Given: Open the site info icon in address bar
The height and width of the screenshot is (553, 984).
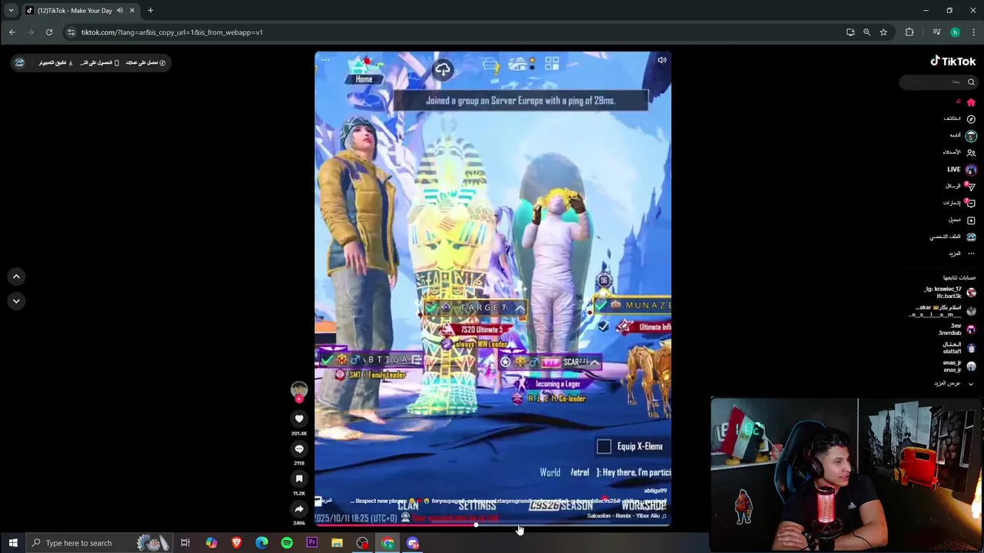Looking at the screenshot, I should pyautogui.click(x=71, y=32).
